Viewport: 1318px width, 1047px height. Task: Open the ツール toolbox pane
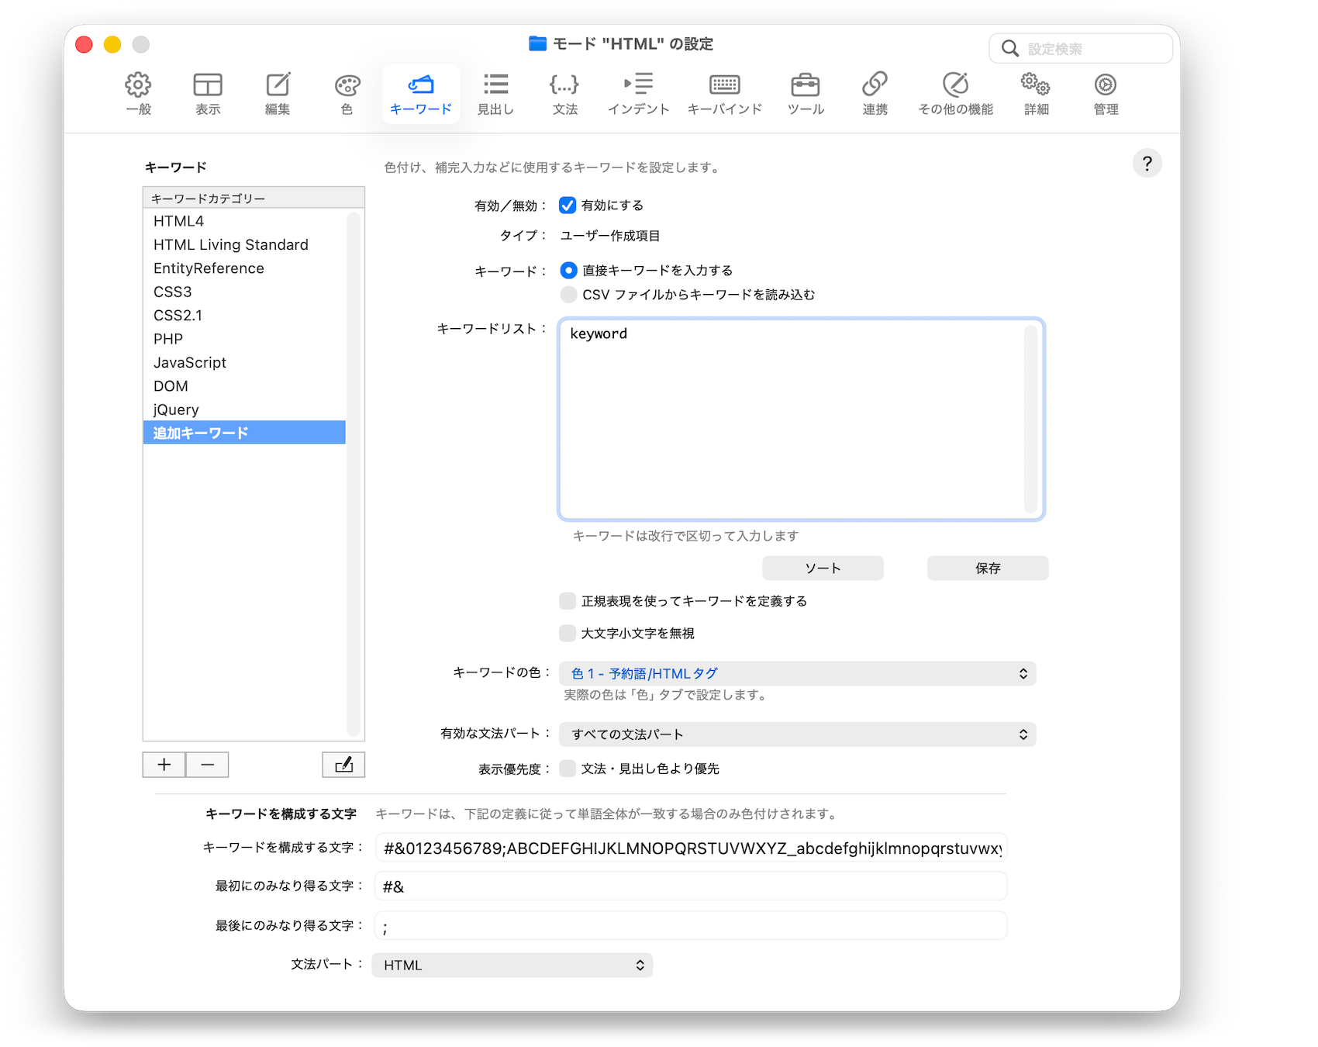(806, 93)
